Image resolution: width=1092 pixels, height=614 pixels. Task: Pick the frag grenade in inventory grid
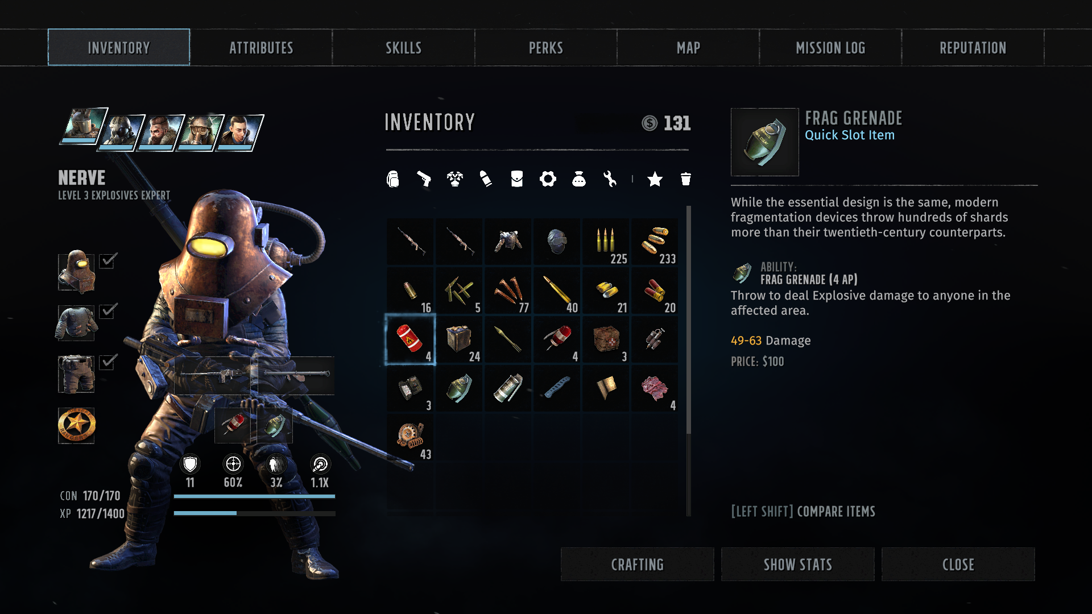(x=459, y=388)
